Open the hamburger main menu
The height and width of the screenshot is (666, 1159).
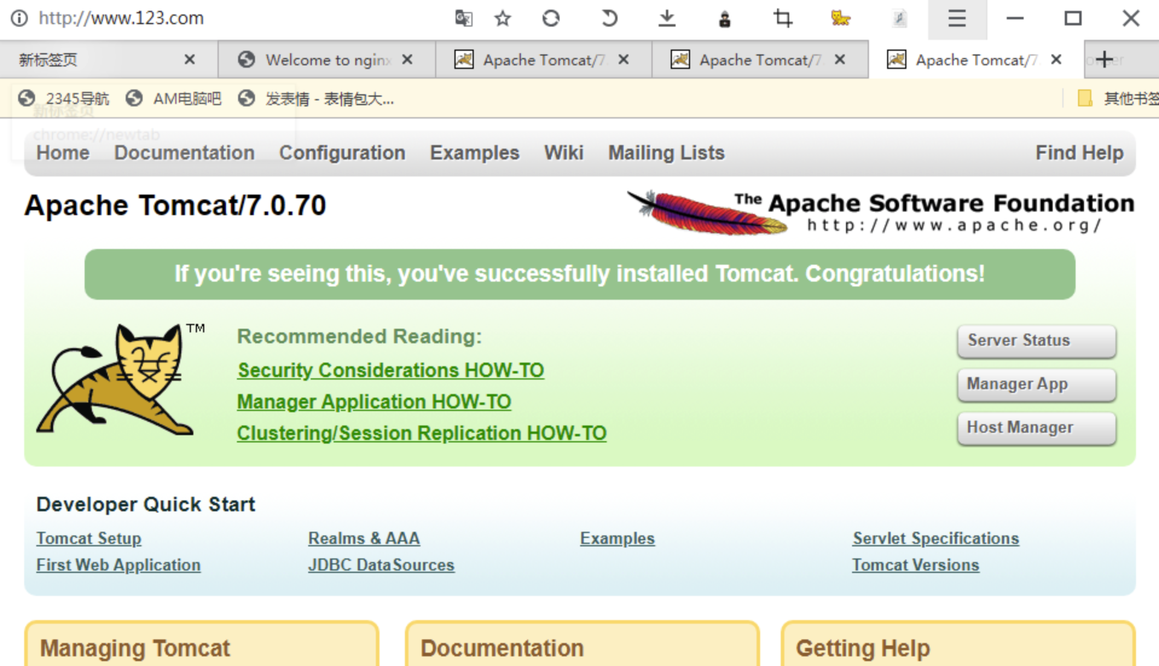(957, 19)
